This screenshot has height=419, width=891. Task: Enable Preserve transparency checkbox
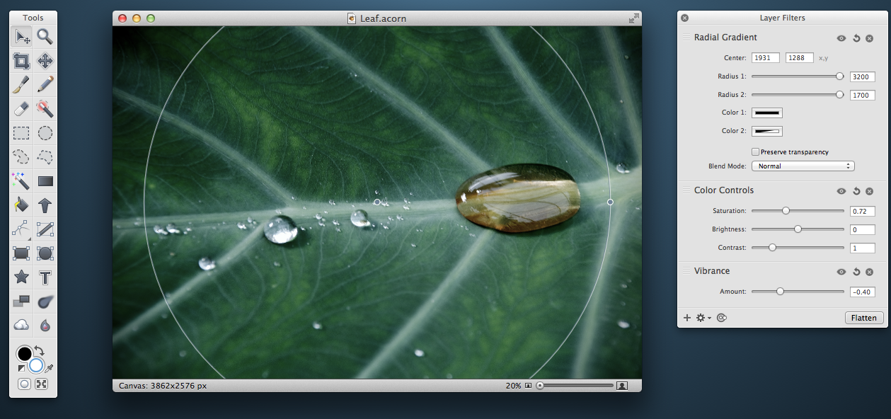coord(755,151)
